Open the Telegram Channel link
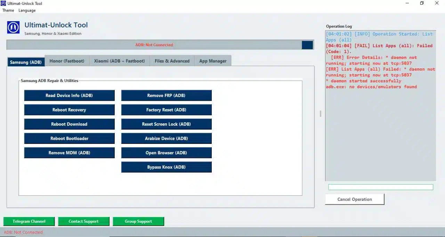445x237 pixels. point(29,221)
